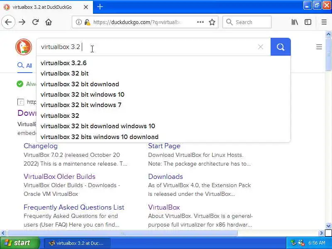
Task: Go back with the browser back arrow
Action: click(x=8, y=22)
